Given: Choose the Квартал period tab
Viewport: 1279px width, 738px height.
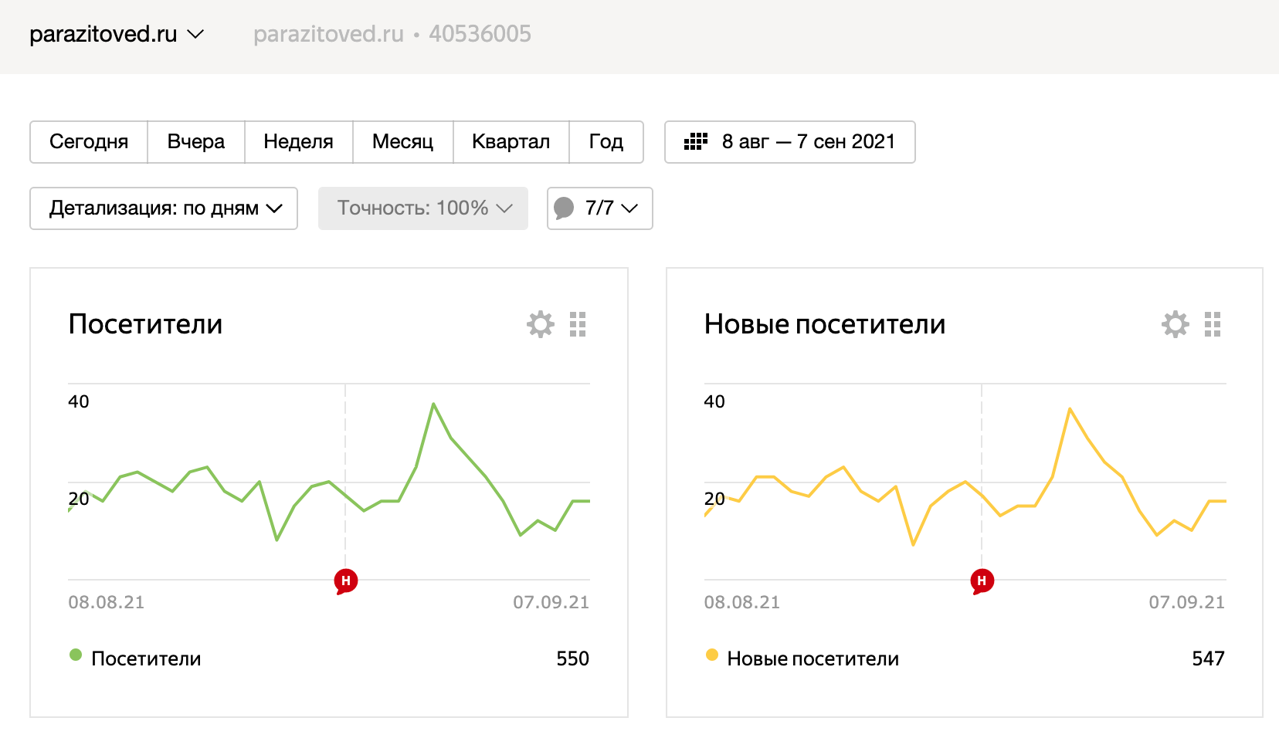Looking at the screenshot, I should click(x=511, y=142).
